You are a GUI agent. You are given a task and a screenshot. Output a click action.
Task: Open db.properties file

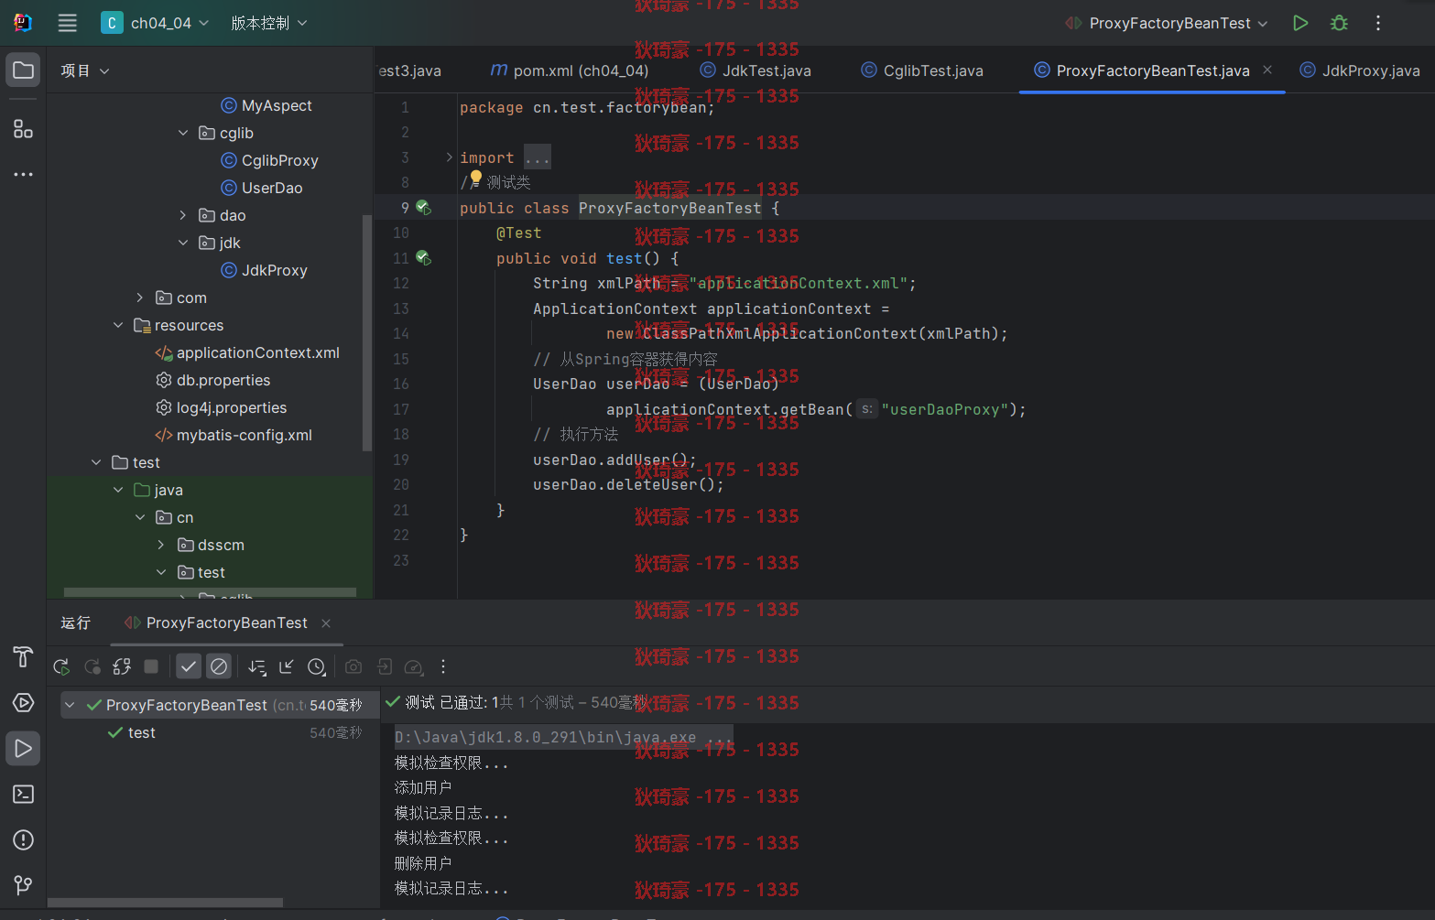pyautogui.click(x=213, y=380)
